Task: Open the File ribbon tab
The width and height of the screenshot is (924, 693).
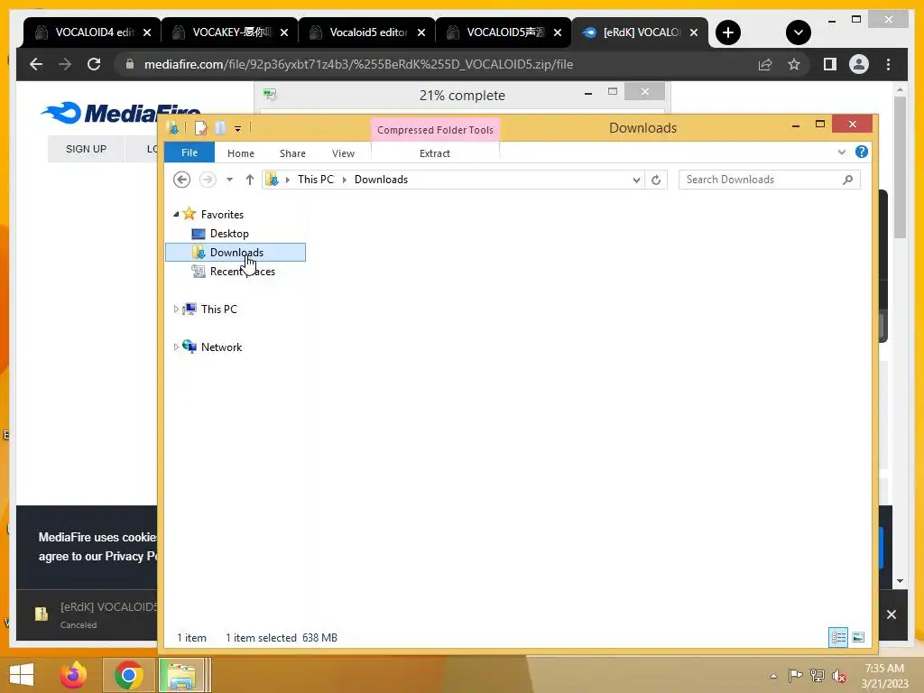Action: click(x=189, y=152)
